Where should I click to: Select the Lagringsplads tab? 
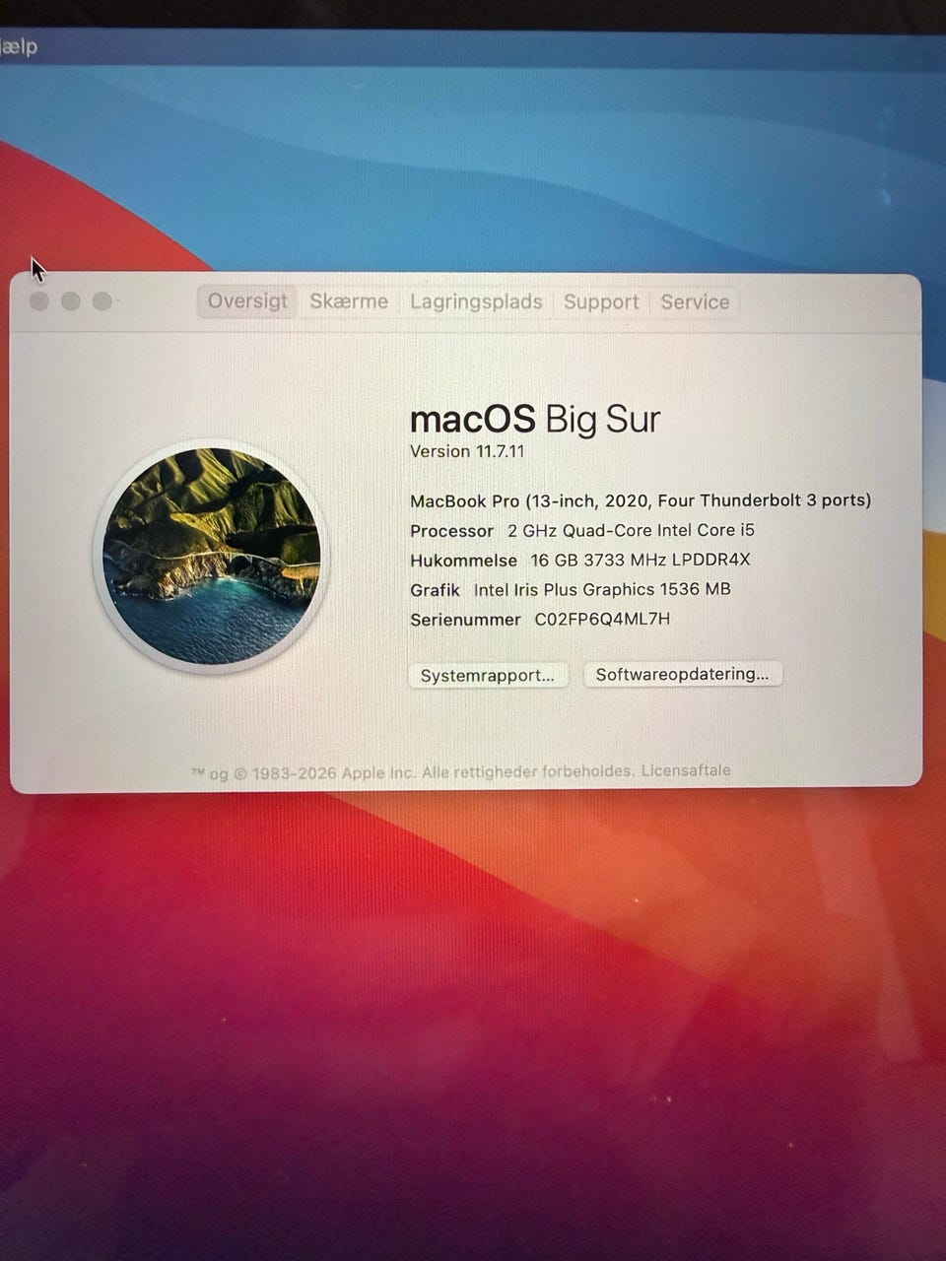tap(476, 301)
